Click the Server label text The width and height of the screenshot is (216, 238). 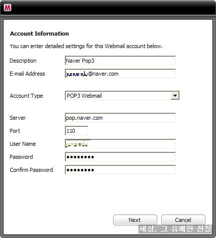(x=18, y=118)
